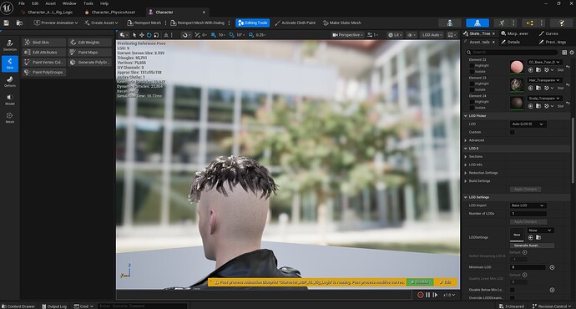Choose the Edit Weights tool
Screen dimensions: 576x309
pos(90,43)
